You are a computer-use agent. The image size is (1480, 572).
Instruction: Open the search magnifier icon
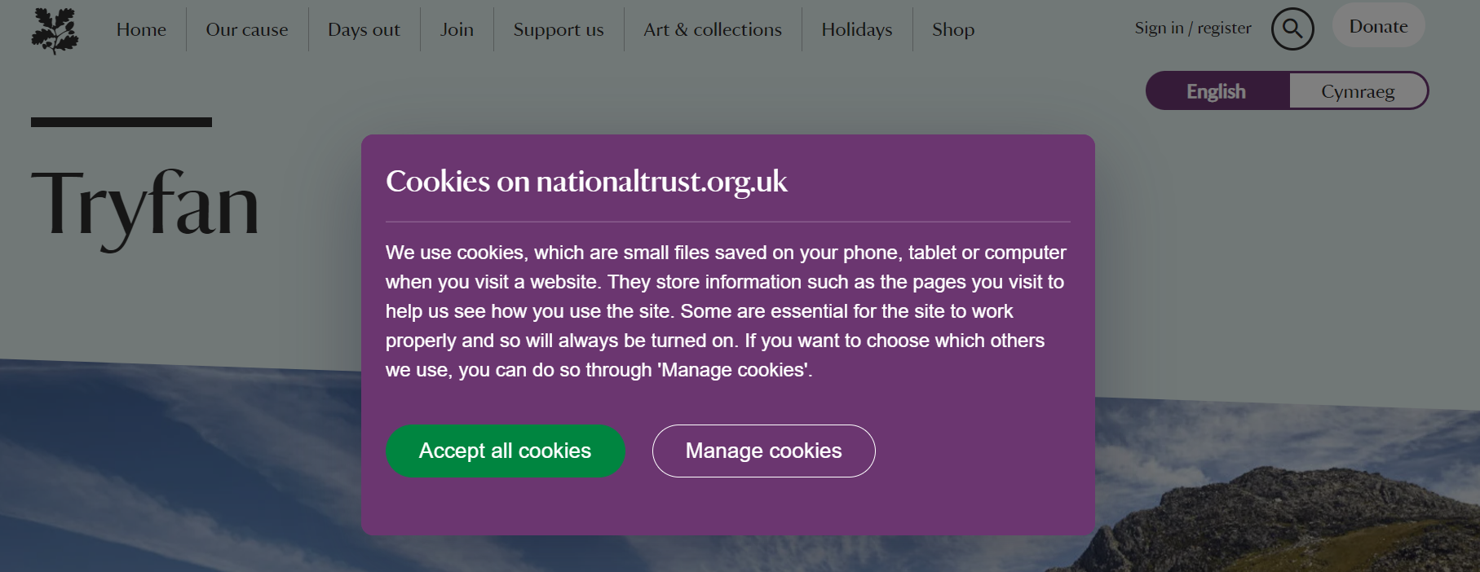point(1292,29)
